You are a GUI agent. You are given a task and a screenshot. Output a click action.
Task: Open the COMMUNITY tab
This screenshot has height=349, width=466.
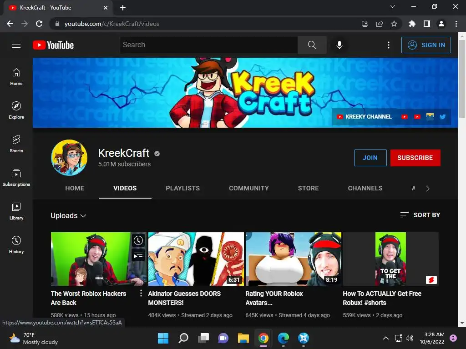(249, 188)
